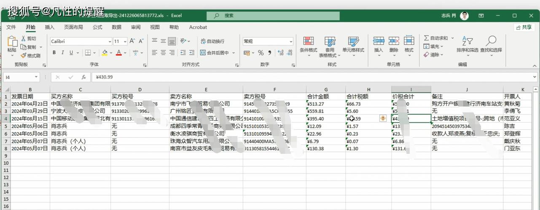Expand the Calibri font name dropdown
Image resolution: width=540 pixels, height=210 pixels.
pos(109,42)
